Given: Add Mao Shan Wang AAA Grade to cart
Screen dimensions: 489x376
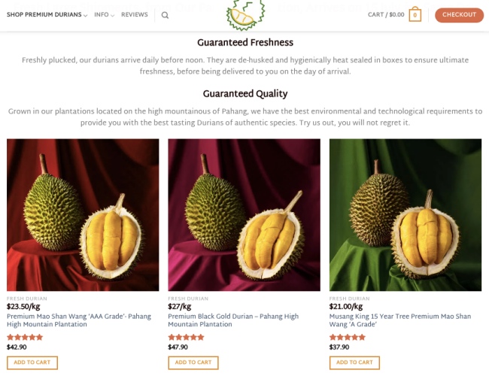Looking at the screenshot, I should click(x=32, y=362).
